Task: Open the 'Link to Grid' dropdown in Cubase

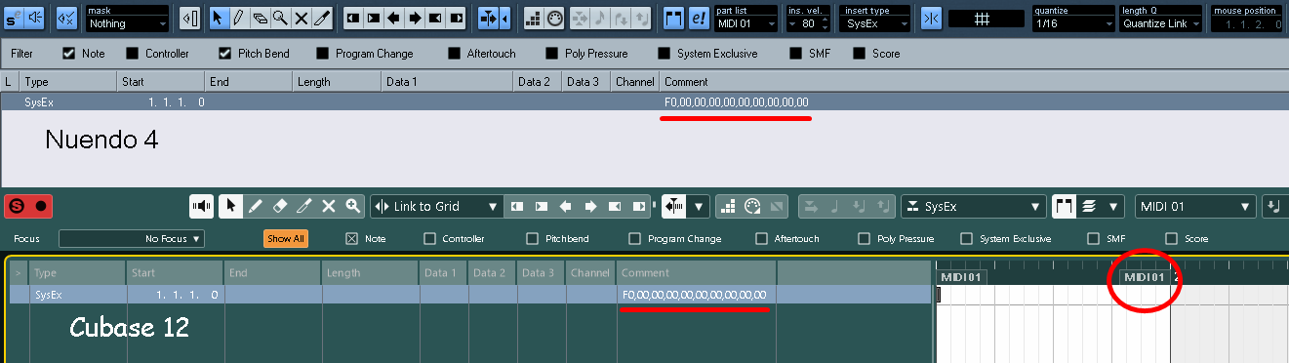Action: click(437, 207)
